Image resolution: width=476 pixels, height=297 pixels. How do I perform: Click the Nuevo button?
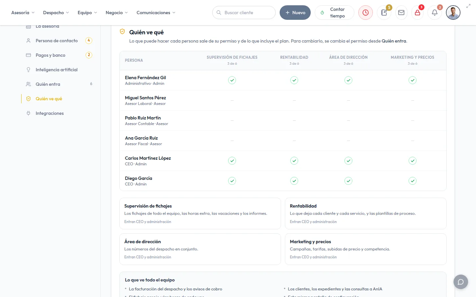click(295, 13)
